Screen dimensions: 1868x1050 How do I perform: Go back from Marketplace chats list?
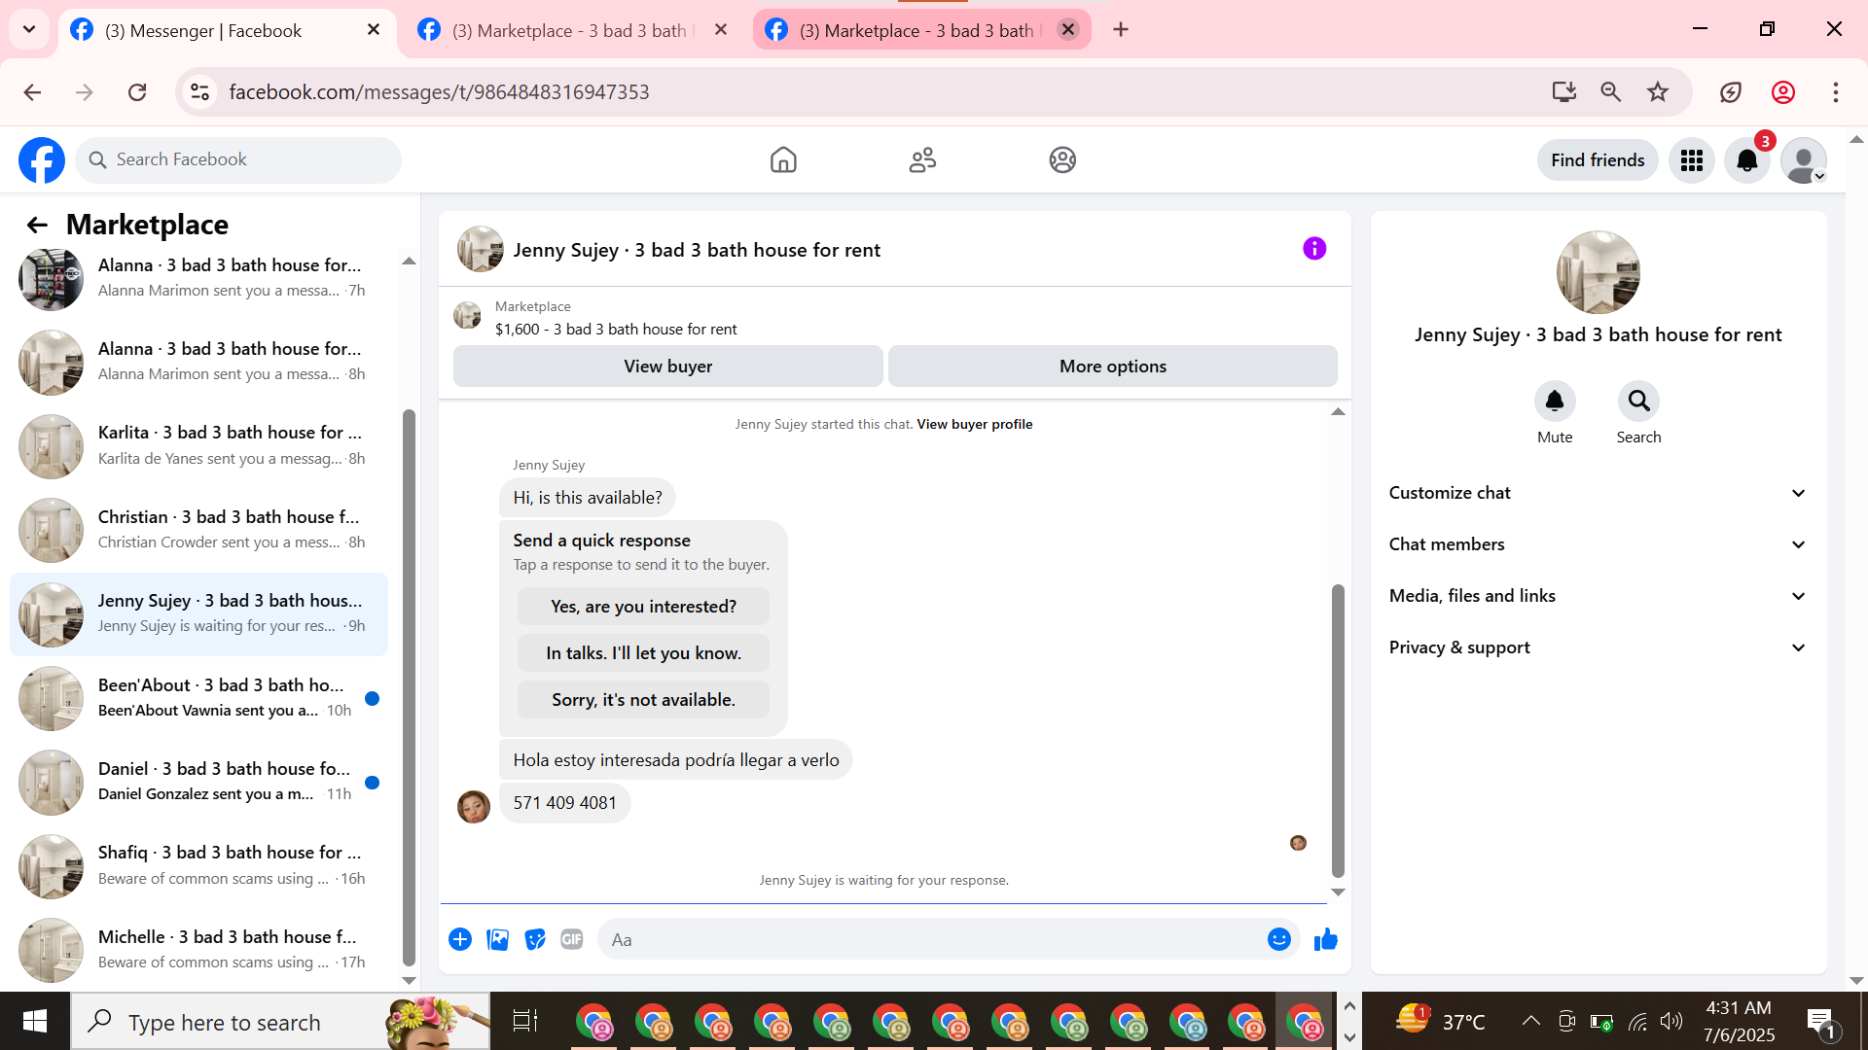[37, 226]
